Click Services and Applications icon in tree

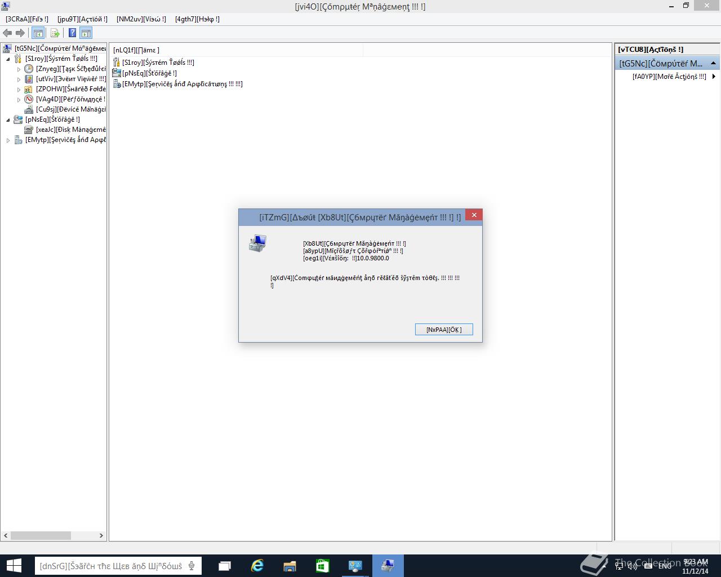18,140
